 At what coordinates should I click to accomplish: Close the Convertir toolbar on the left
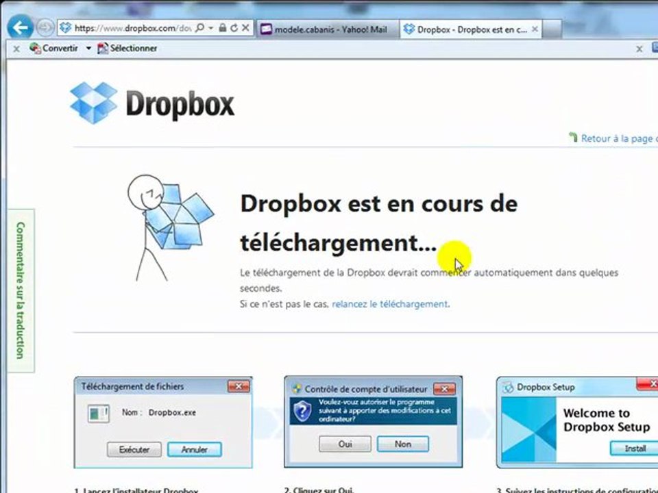[x=16, y=49]
